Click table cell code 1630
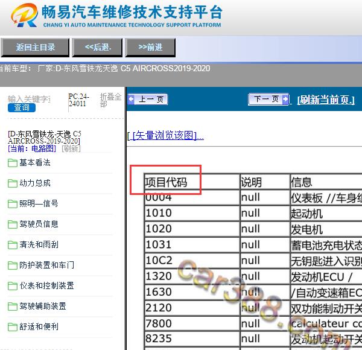The height and width of the screenshot is (350, 362). (192, 292)
